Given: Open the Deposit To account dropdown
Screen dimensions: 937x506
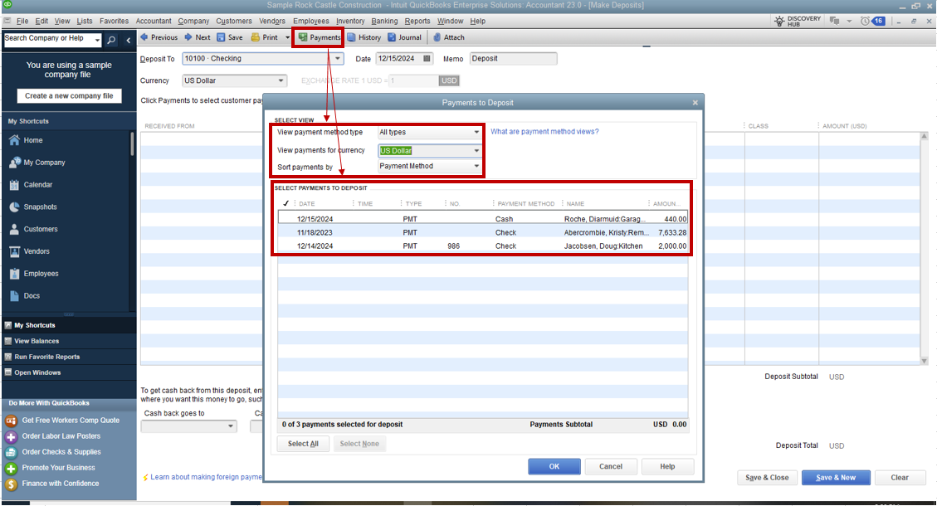Looking at the screenshot, I should [335, 58].
